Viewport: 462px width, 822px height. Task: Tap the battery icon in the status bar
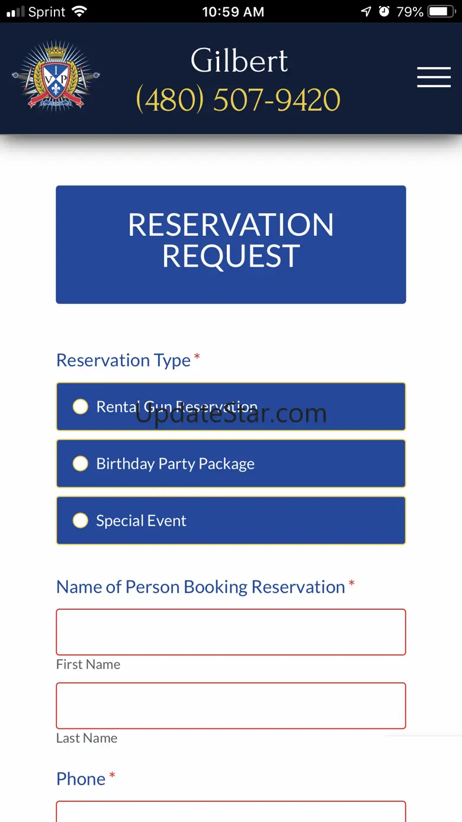tap(441, 11)
